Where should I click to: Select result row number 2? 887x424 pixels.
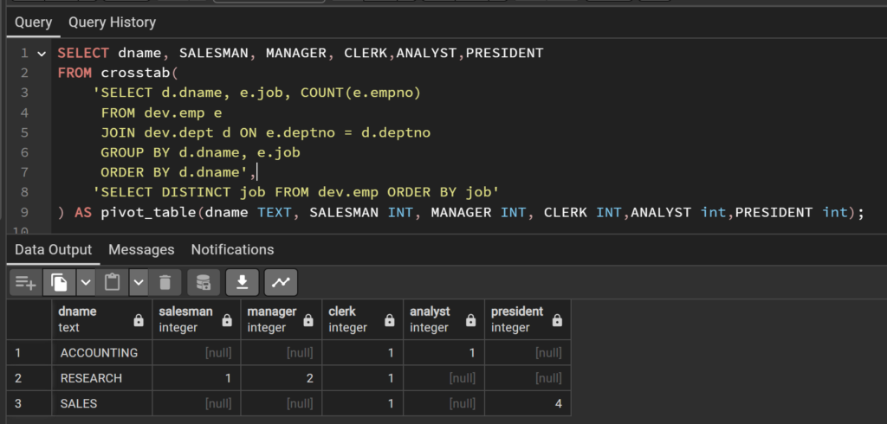29,378
